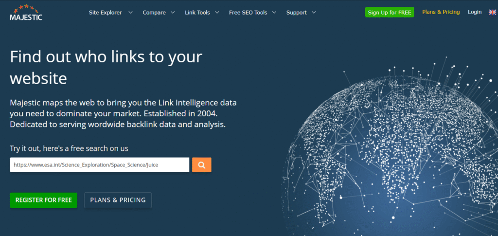
Task: Open the Site Explorer menu
Action: [105, 13]
